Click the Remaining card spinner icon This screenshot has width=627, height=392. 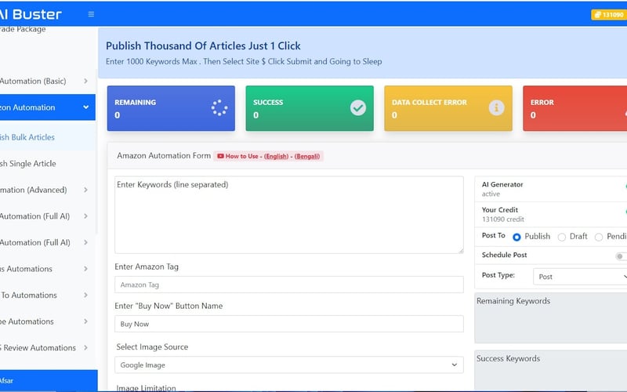pyautogui.click(x=219, y=108)
